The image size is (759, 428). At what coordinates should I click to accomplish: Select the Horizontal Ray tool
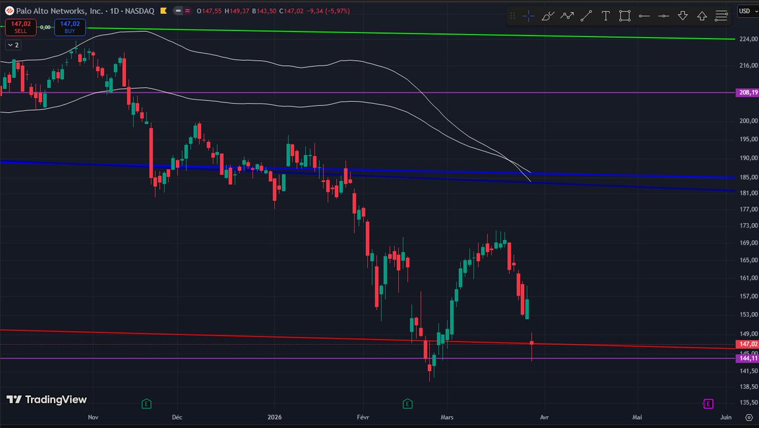pos(644,16)
